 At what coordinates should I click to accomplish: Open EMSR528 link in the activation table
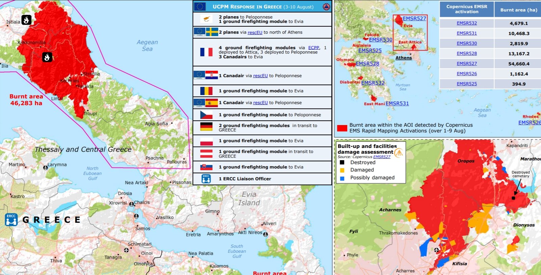click(x=467, y=54)
